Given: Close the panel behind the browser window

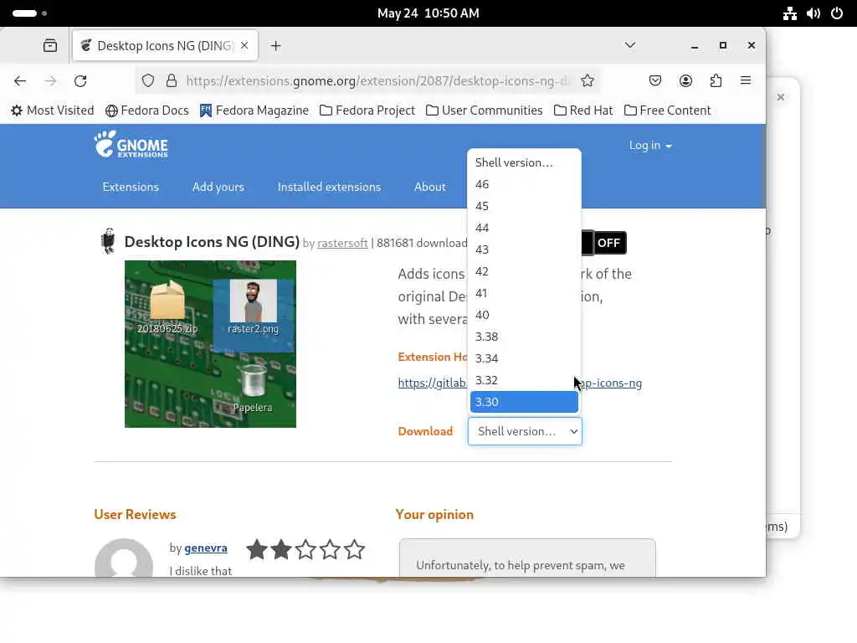Looking at the screenshot, I should point(781,97).
